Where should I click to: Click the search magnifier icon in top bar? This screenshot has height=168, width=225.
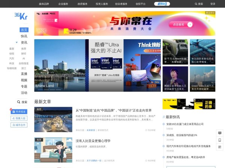click(x=196, y=4)
